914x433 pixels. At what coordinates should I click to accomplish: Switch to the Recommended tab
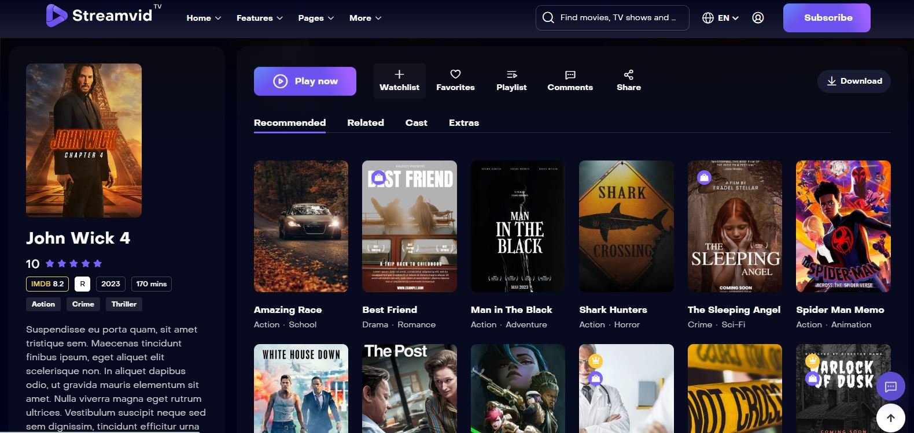click(290, 122)
